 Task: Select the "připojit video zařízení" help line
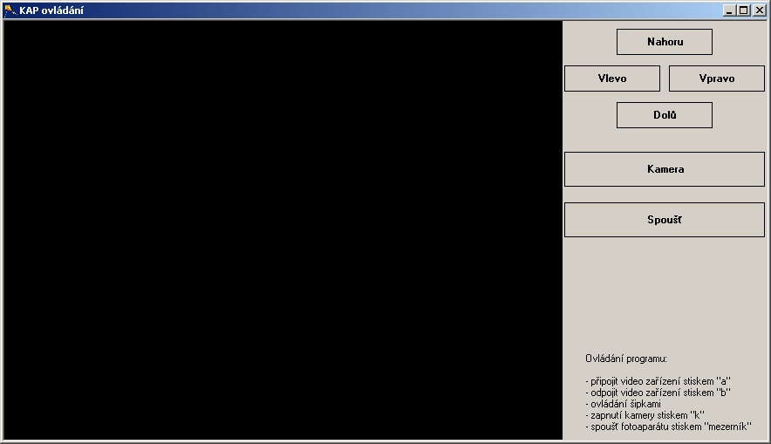(x=658, y=381)
